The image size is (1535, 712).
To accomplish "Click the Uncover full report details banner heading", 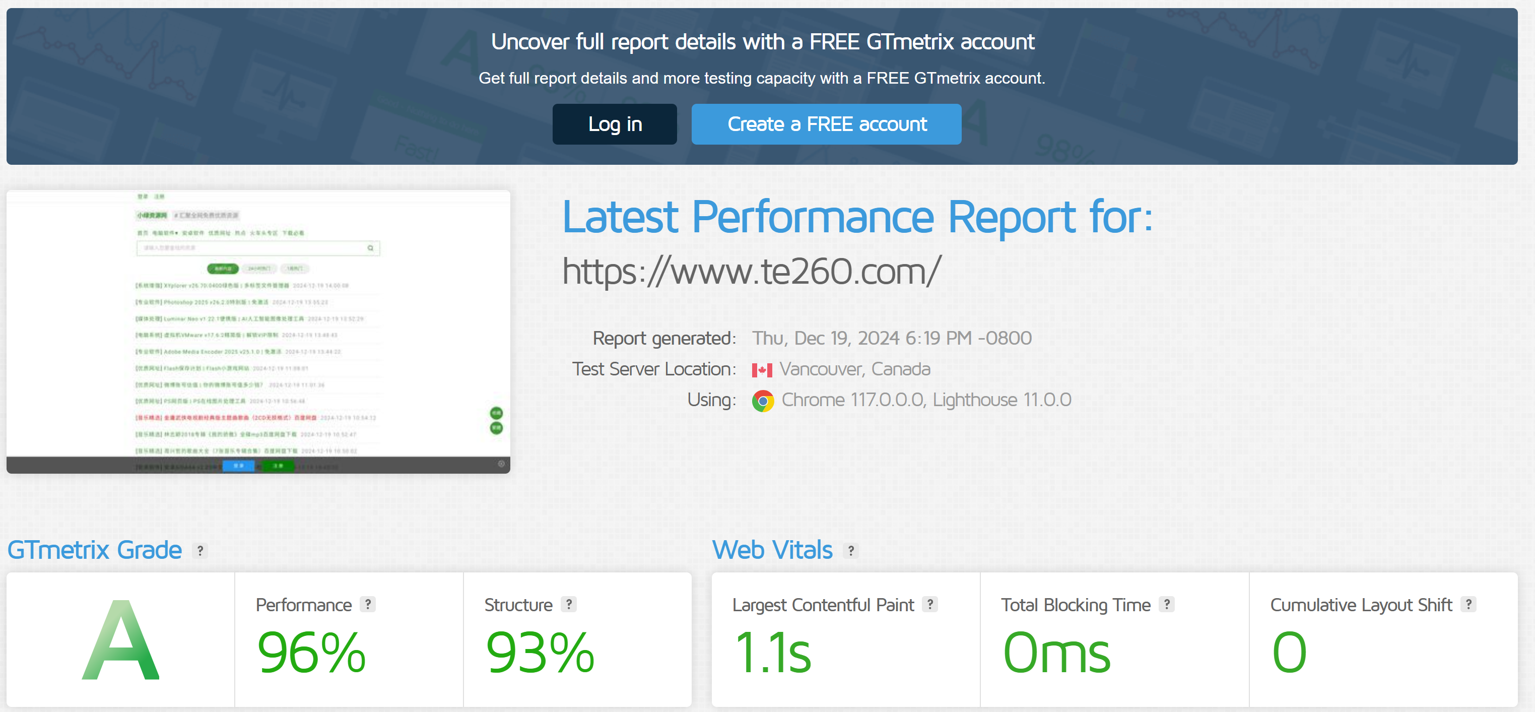I will pos(762,42).
